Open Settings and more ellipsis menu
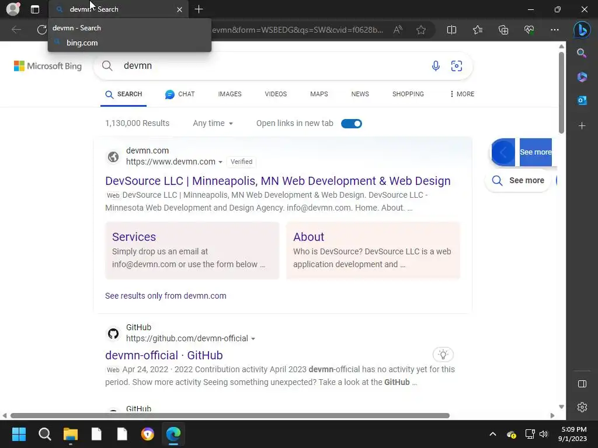Viewport: 598px width, 448px height. tap(555, 30)
